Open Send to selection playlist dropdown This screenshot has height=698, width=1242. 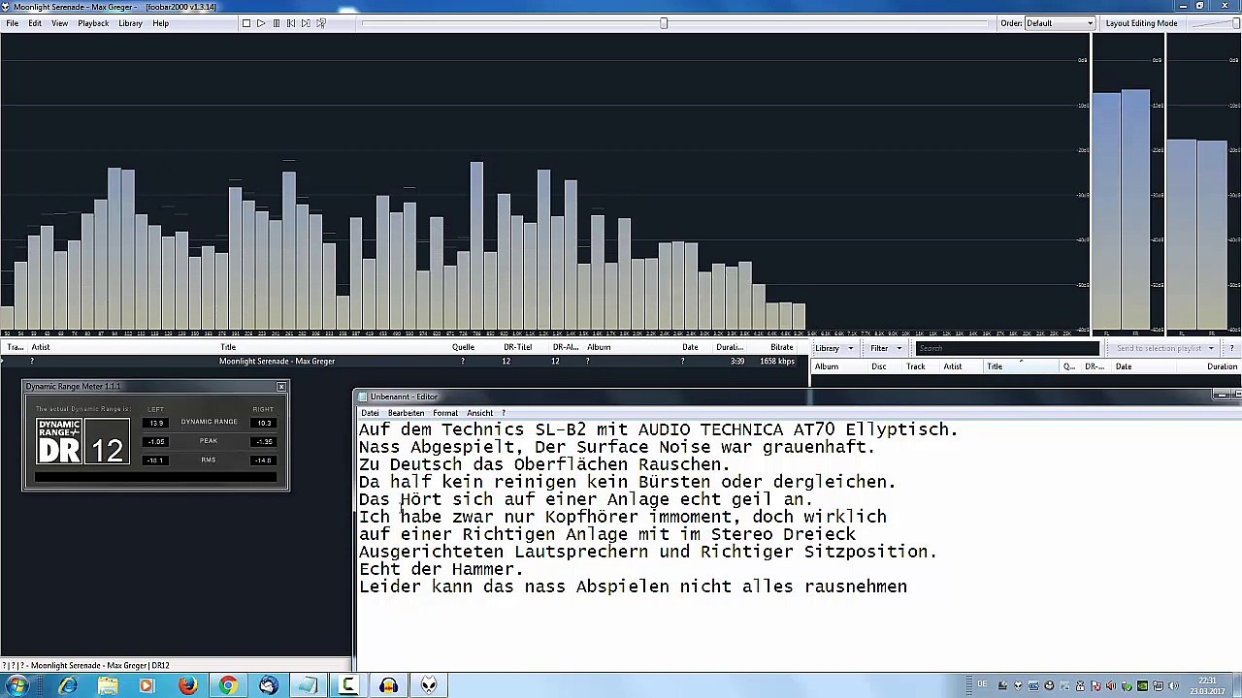tap(1164, 349)
